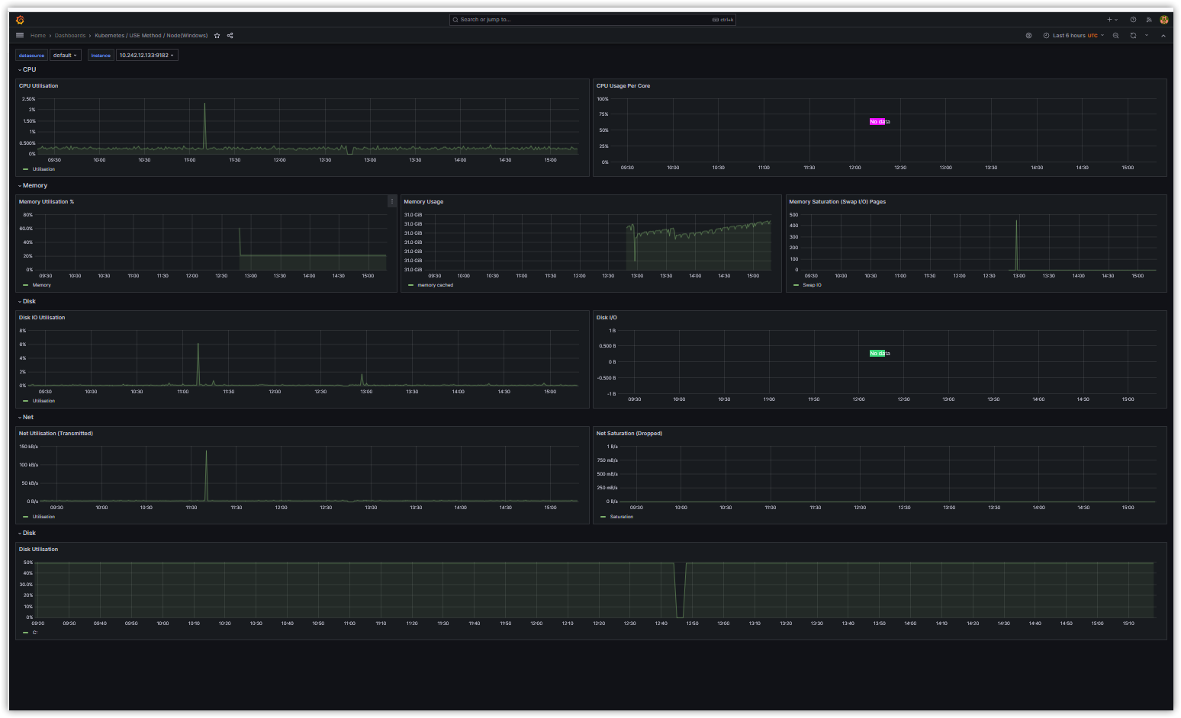The image size is (1181, 718).
Task: Open the new item plus menu
Action: point(1110,19)
